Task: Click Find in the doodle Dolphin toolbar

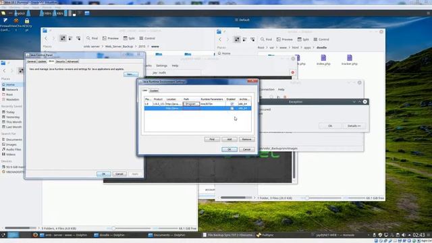Action: [266, 39]
